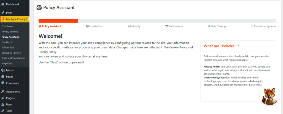Click the Comments speech bubble icon

click(x=3, y=83)
